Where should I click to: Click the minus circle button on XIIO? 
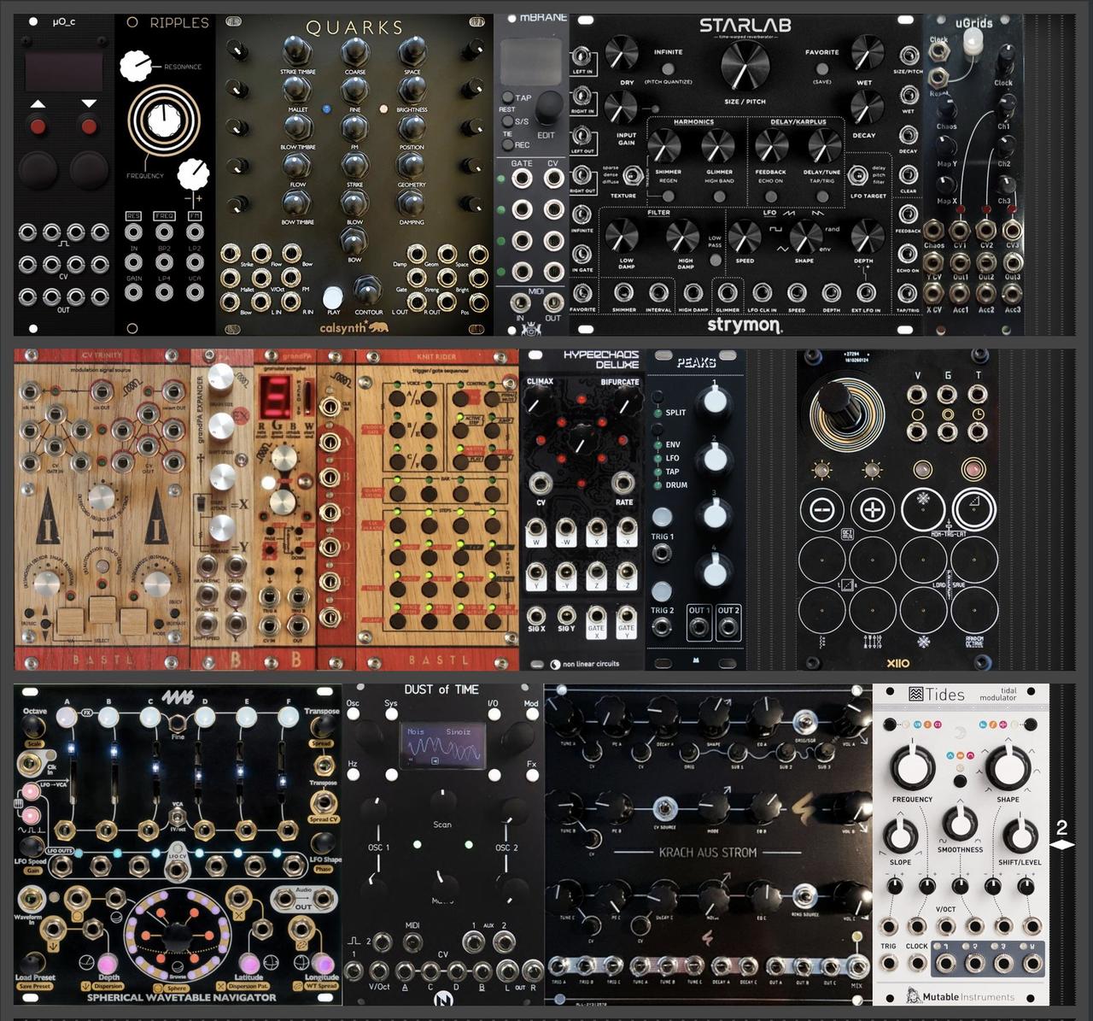coord(821,510)
